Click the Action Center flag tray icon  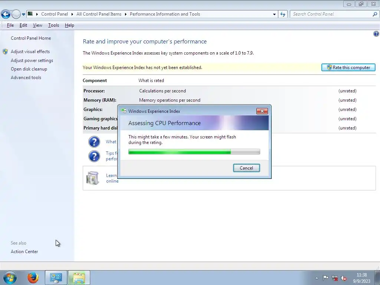click(x=325, y=278)
